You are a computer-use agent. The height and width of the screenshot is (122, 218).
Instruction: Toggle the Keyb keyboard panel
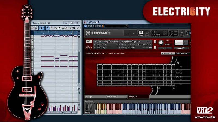[141, 33]
